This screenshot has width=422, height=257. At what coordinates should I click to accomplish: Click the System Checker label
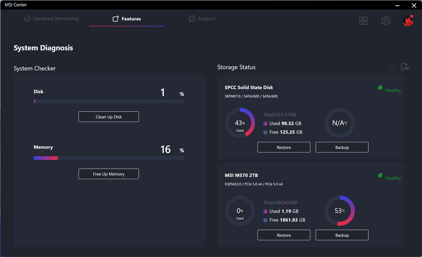pos(35,68)
